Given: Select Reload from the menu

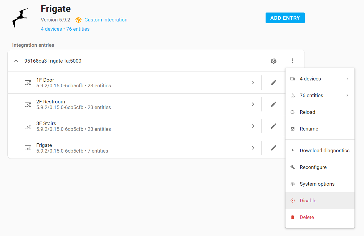Looking at the screenshot, I should 307,112.
